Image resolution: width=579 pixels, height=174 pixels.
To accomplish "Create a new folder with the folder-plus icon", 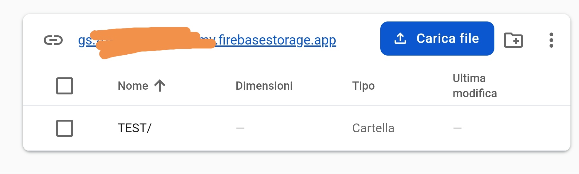I will coord(513,40).
